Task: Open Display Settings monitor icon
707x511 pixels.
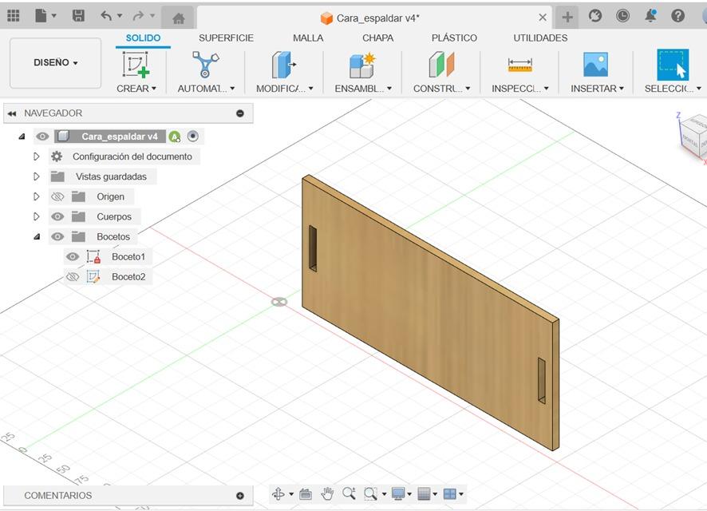Action: pyautogui.click(x=398, y=494)
